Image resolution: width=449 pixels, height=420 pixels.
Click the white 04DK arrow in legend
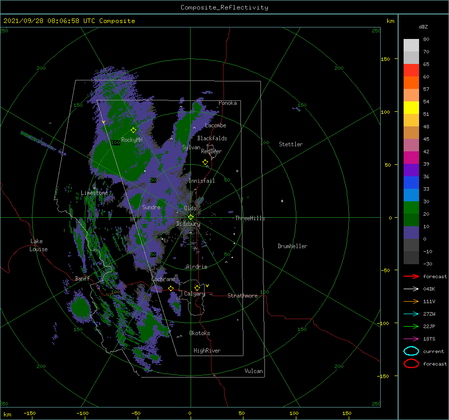[x=411, y=289]
